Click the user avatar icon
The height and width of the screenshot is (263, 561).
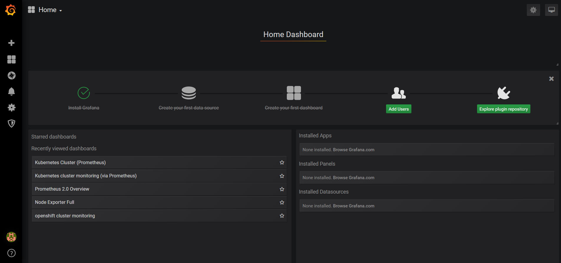pyautogui.click(x=11, y=237)
